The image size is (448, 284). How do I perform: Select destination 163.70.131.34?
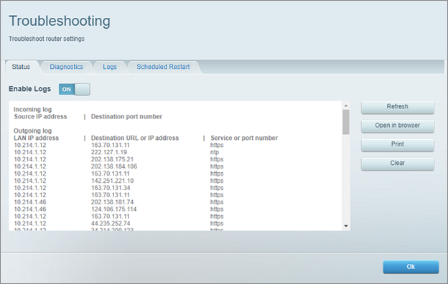(x=111, y=188)
